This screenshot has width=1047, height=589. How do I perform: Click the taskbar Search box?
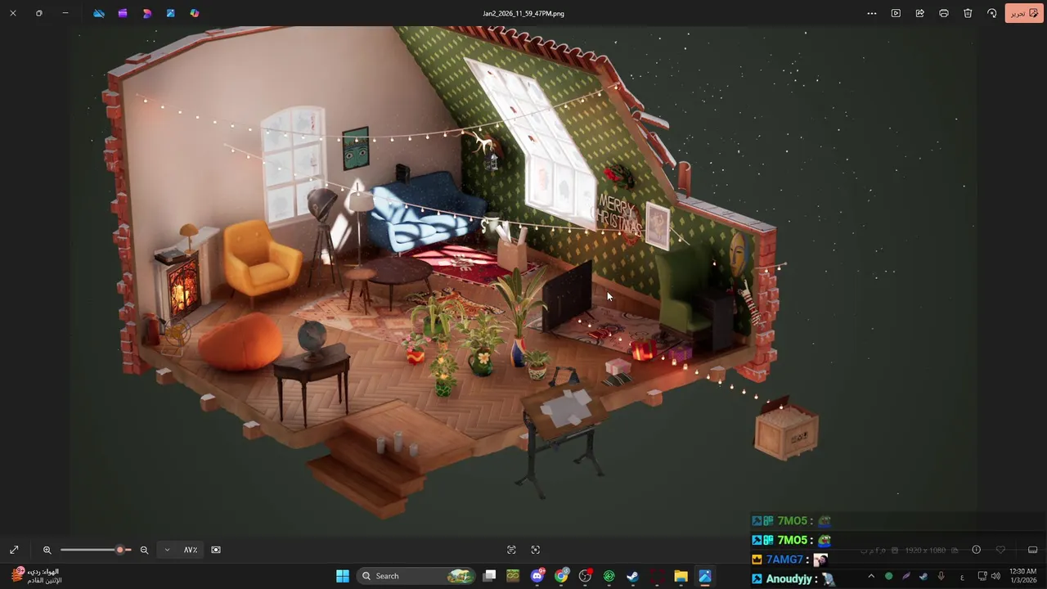[x=417, y=576]
